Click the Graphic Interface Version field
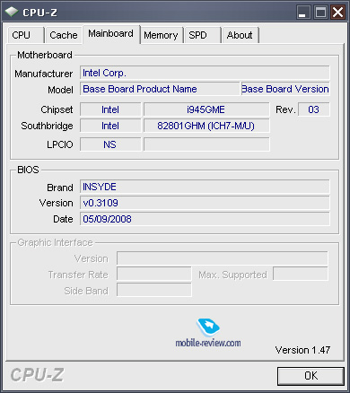The image size is (350, 393). click(223, 258)
